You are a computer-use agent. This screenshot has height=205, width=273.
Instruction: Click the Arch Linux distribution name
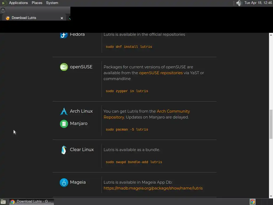81,111
